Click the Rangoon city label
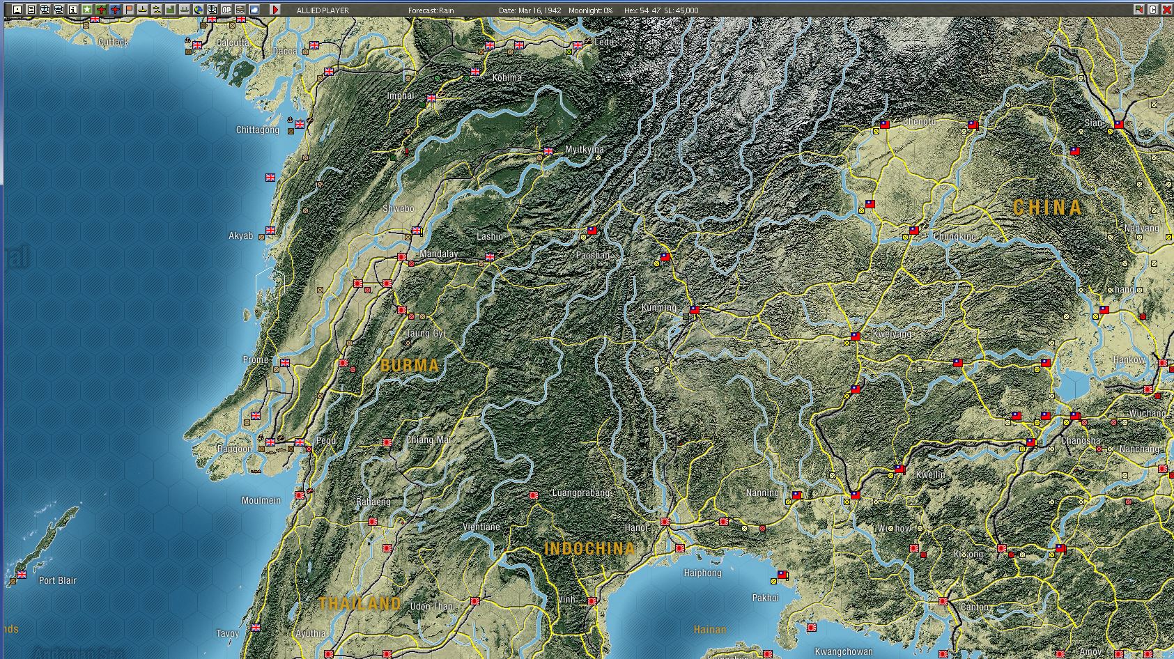This screenshot has width=1174, height=659. tap(234, 449)
